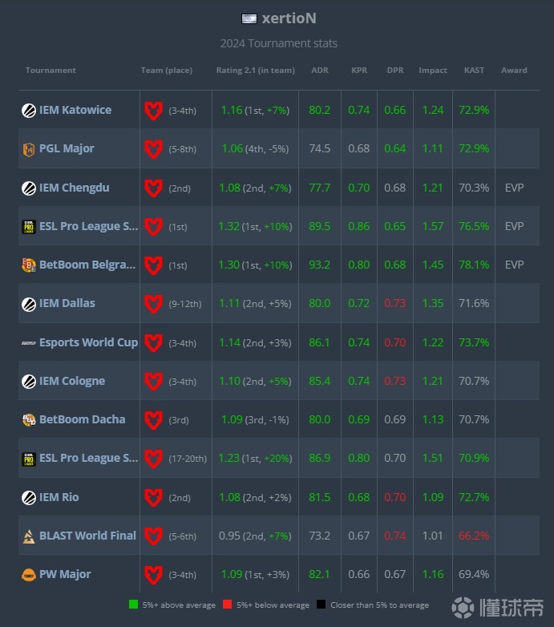Viewport: 554px width, 627px height.
Task: Open the IEM Cologne tournament link
Action: click(x=72, y=381)
